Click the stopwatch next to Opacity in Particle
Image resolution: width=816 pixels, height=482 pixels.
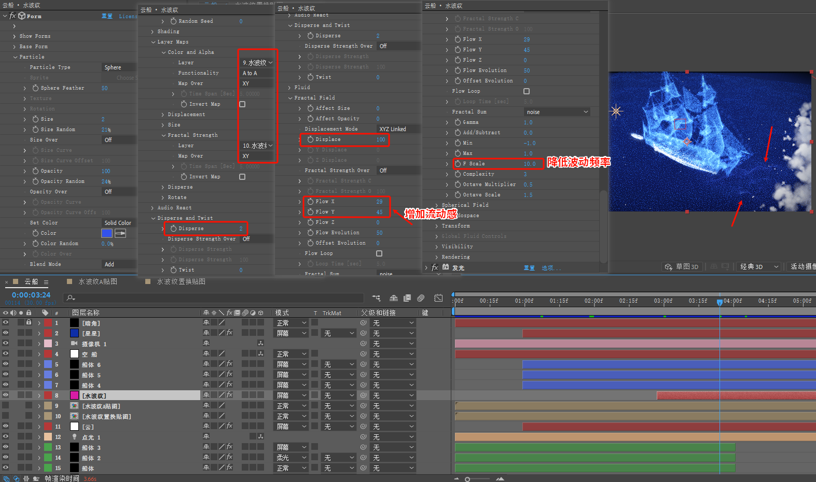(x=35, y=171)
